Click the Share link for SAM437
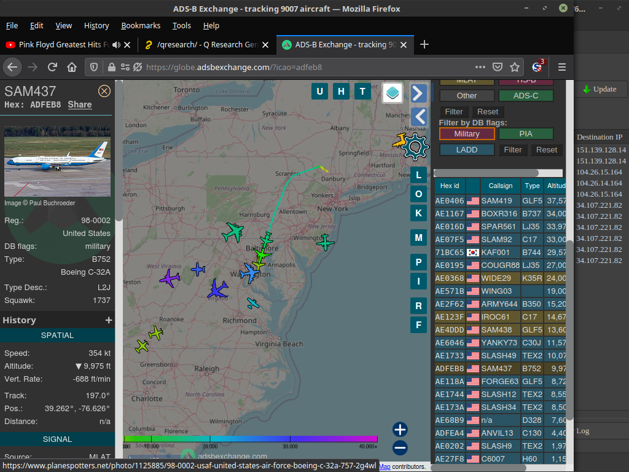Viewport: 629px width, 472px height. click(x=80, y=104)
